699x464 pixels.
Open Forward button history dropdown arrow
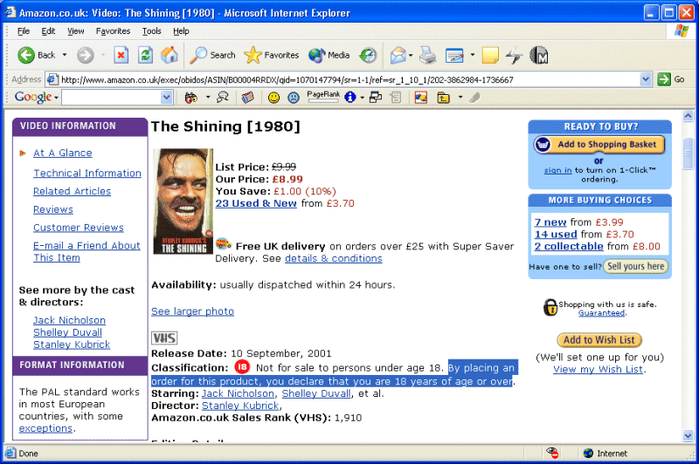pos(102,55)
